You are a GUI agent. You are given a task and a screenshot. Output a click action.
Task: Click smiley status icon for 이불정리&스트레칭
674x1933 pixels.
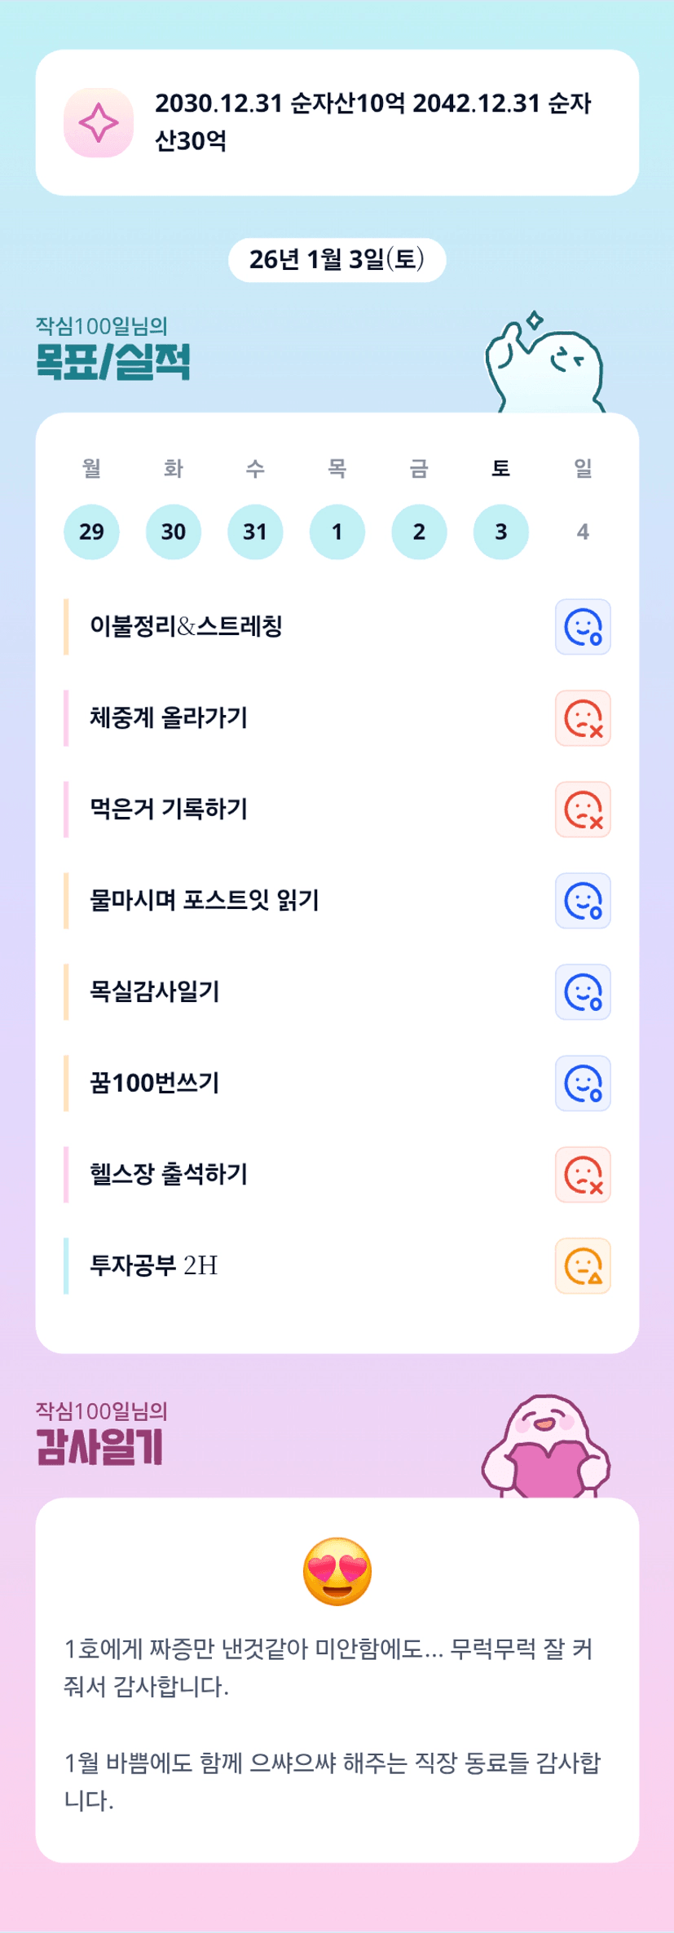click(583, 627)
